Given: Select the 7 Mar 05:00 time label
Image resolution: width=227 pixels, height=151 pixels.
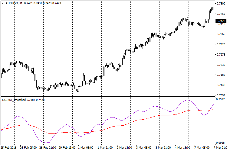Looking at the screenshot, I should click(x=202, y=148).
